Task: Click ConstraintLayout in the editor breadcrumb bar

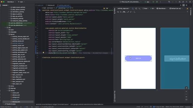Action: click(x=52, y=104)
